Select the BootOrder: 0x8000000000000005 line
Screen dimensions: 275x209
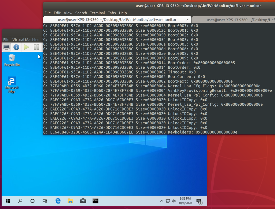(139, 63)
